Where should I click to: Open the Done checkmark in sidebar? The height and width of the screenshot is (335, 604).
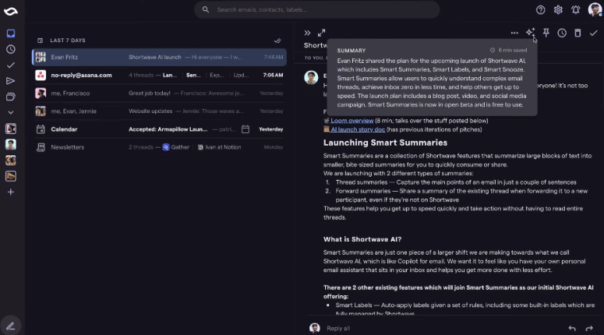11,65
